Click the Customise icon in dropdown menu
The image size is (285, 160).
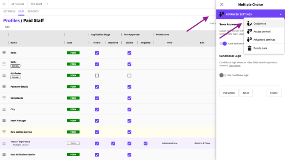tap(249, 23)
